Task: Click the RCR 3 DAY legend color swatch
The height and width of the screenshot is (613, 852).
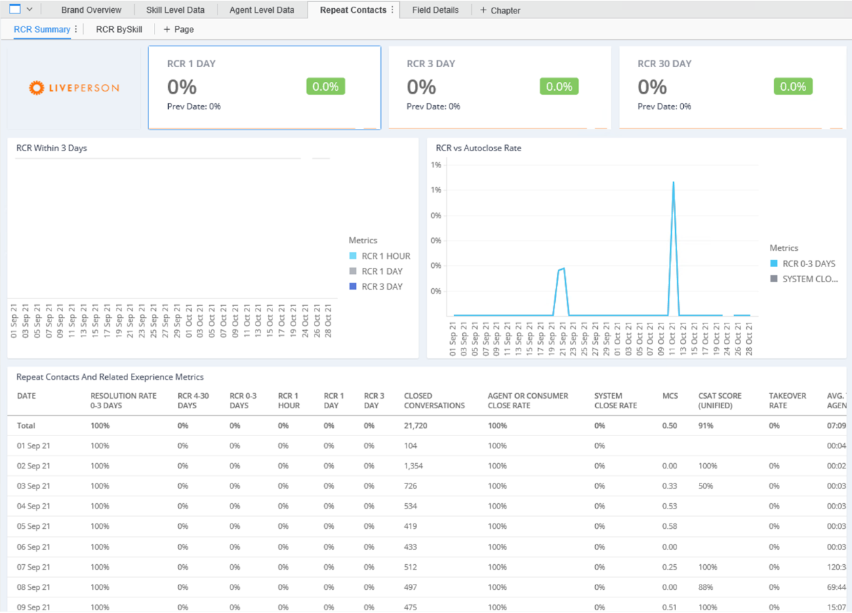Action: tap(352, 287)
